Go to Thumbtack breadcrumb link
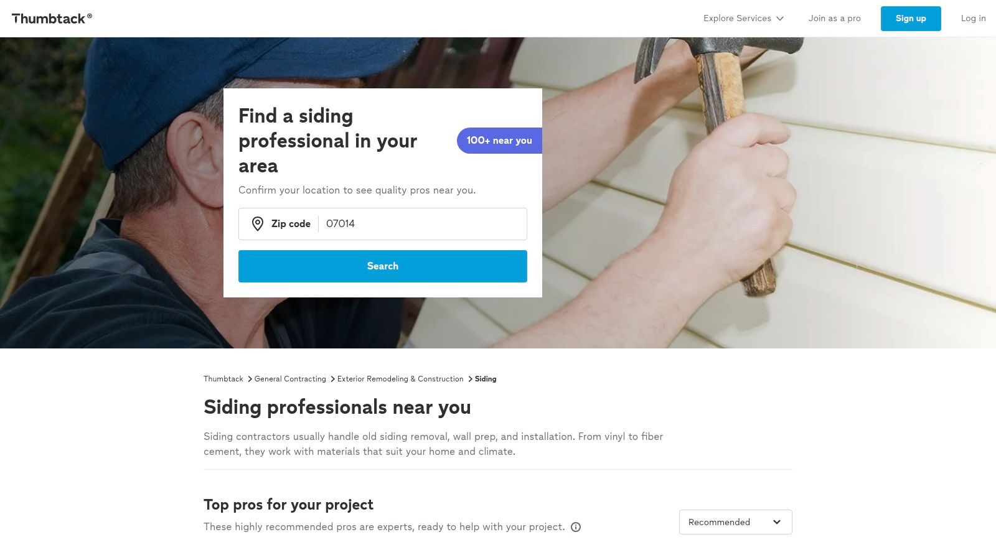This screenshot has width=996, height=560. 223,379
